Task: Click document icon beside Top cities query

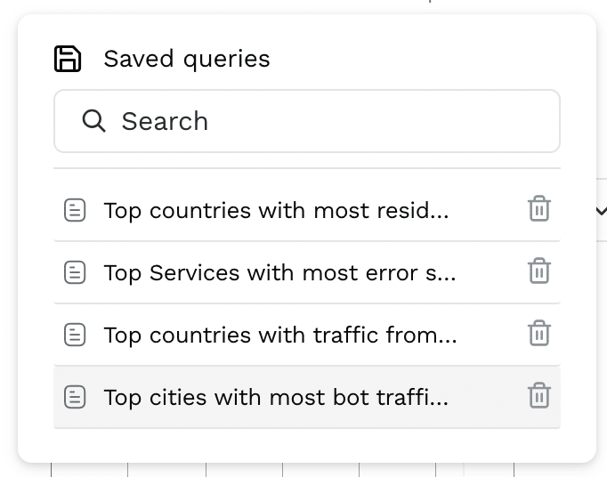Action: tap(75, 397)
